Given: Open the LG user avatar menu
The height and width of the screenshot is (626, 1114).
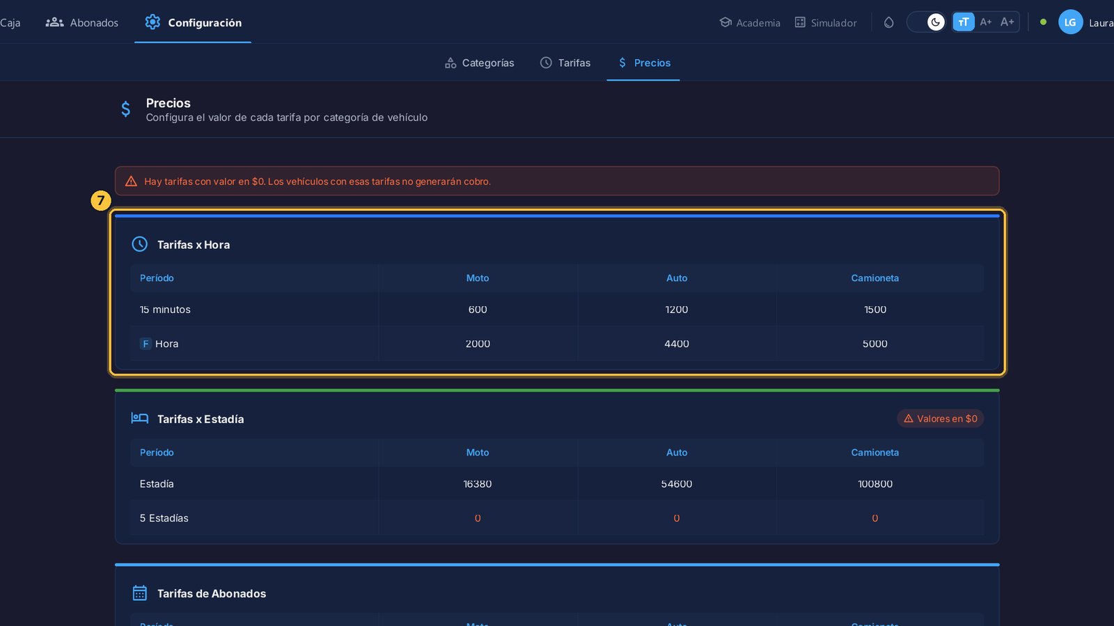Looking at the screenshot, I should 1070,22.
